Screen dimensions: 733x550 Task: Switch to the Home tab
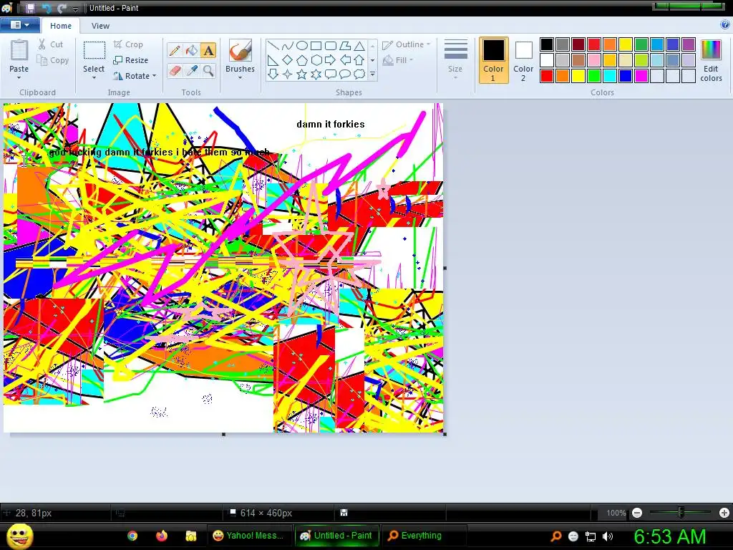[x=61, y=26]
